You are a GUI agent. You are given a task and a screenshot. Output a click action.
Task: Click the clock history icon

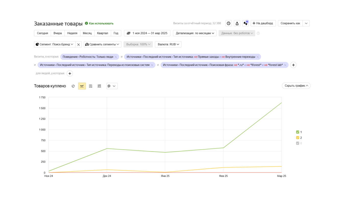coord(228,23)
